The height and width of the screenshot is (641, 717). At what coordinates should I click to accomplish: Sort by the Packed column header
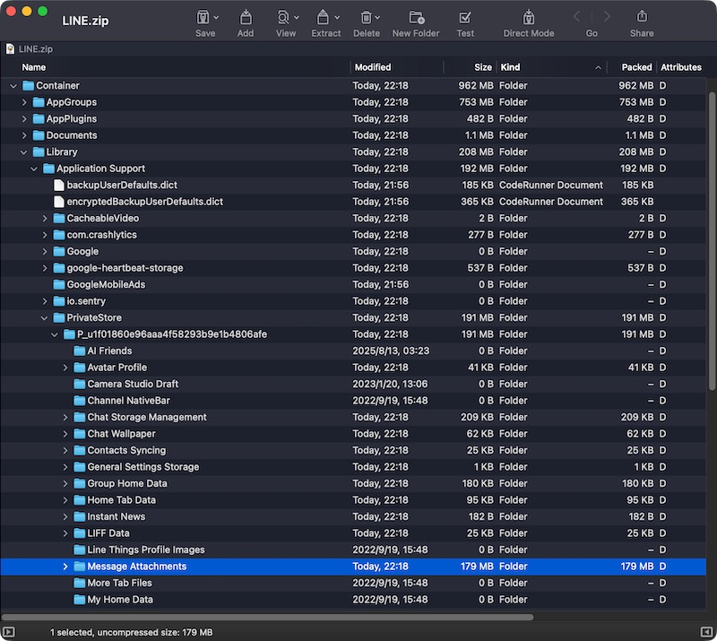pos(636,67)
